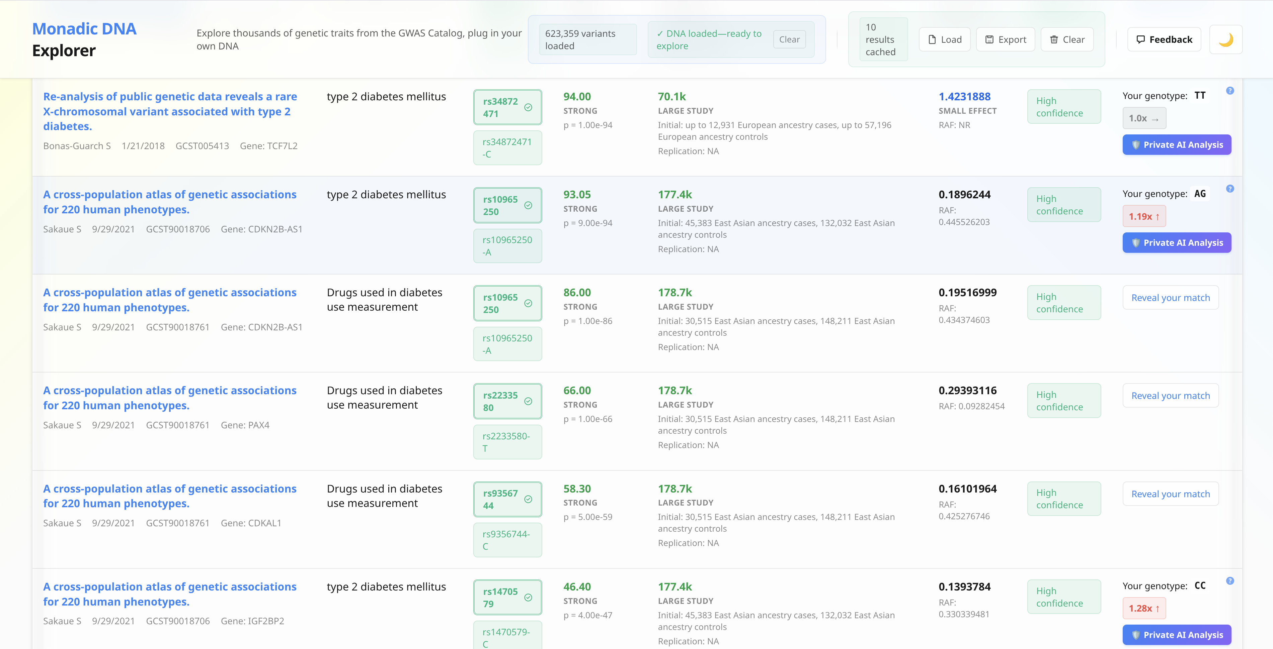The height and width of the screenshot is (649, 1273).
Task: Clear loaded DNA data
Action: (x=789, y=39)
